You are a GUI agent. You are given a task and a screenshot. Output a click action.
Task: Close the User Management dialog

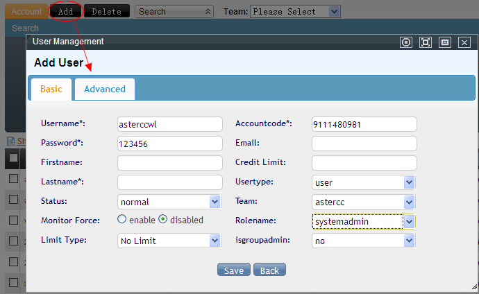point(464,42)
